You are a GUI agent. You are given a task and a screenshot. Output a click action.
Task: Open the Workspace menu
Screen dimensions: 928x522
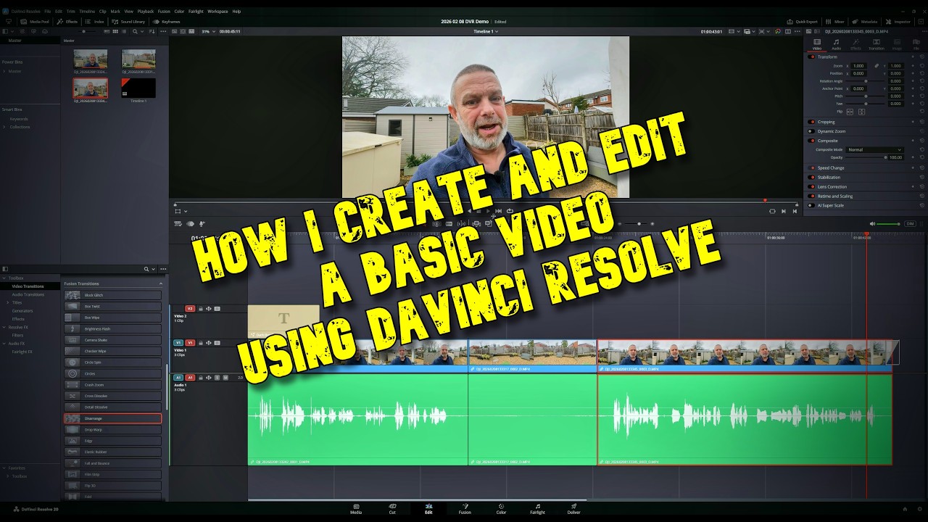(217, 12)
